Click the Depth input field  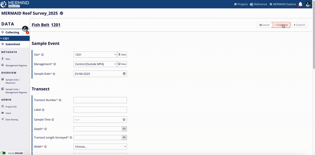pos(97,129)
